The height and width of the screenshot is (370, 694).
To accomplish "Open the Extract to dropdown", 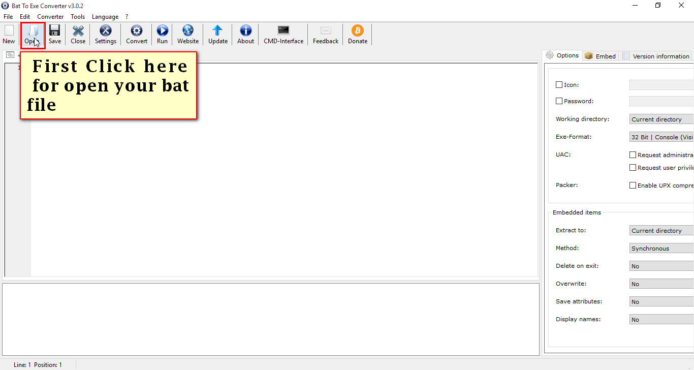I will coord(661,231).
